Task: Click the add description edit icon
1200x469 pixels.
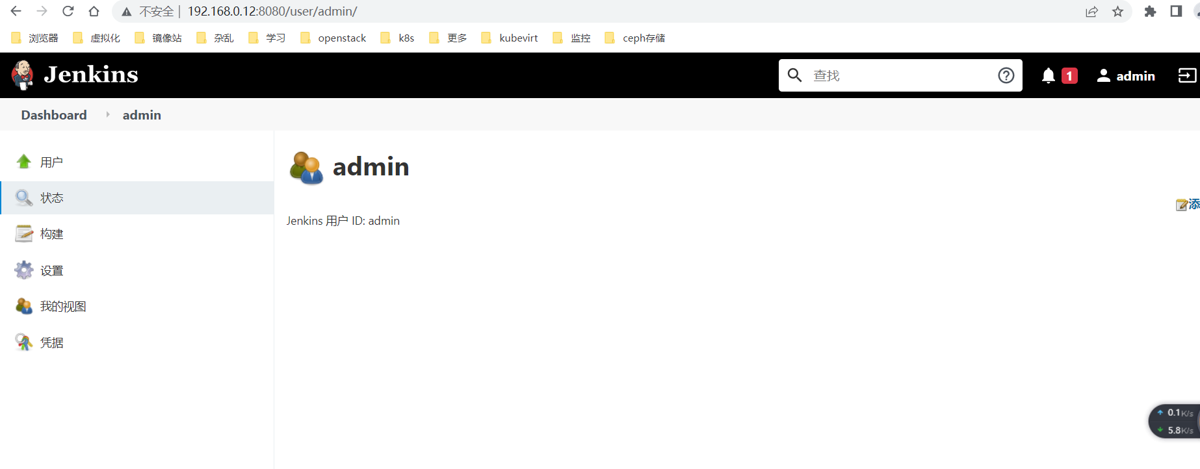Action: [1182, 205]
